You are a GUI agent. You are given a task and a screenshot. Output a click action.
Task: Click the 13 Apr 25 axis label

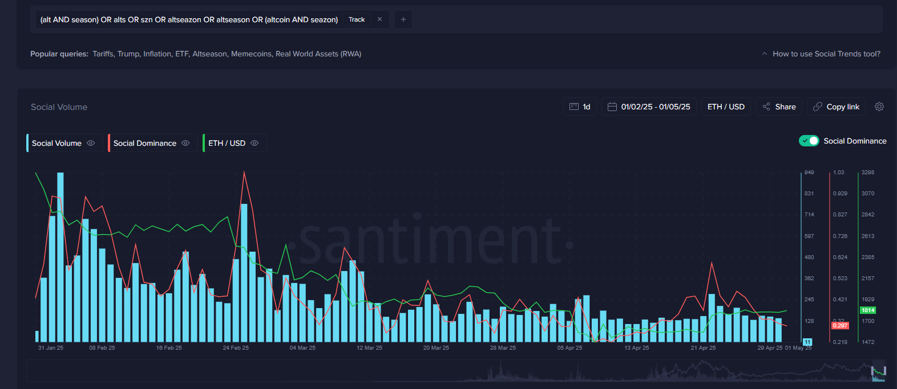click(x=636, y=347)
